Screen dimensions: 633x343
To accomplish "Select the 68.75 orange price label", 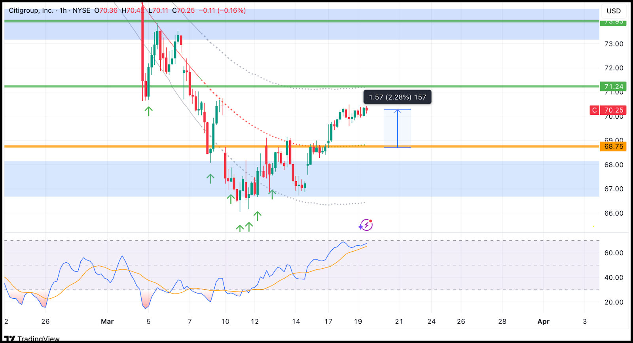I will click(613, 146).
